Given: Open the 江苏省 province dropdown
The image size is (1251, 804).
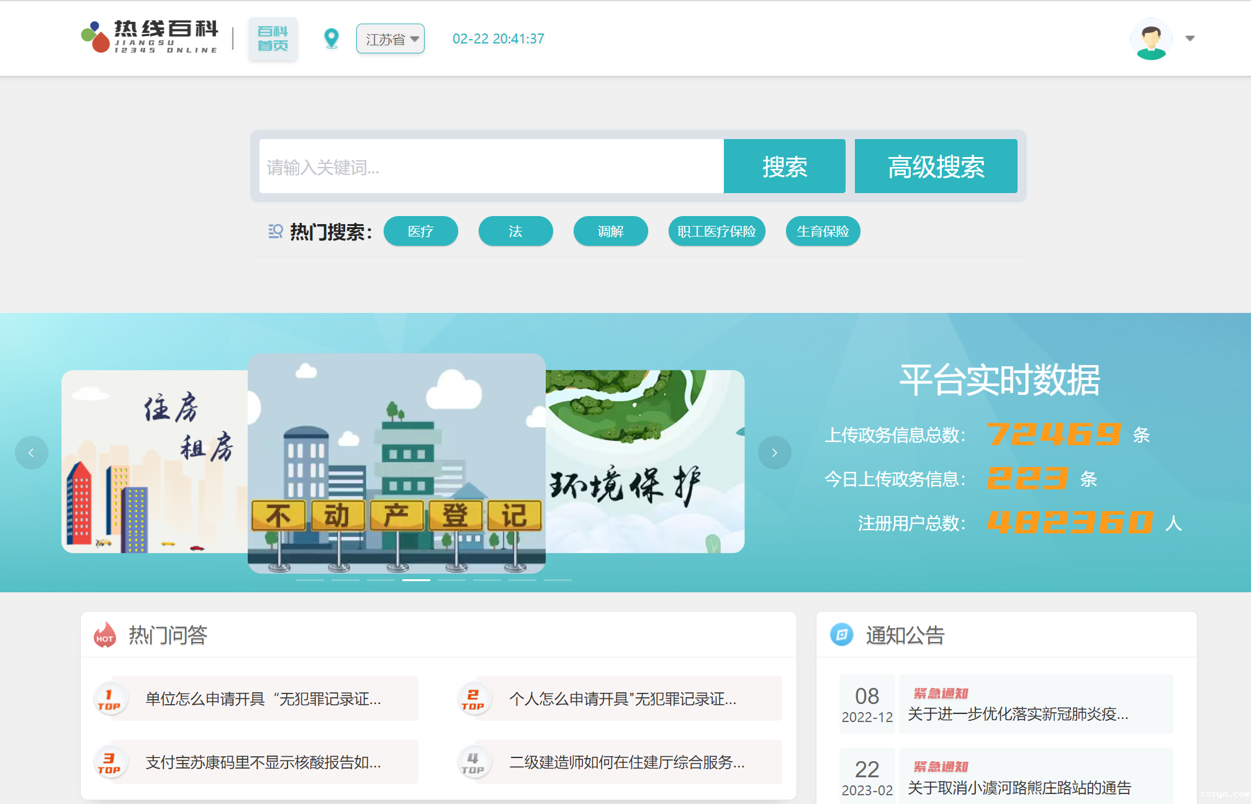Looking at the screenshot, I should point(391,38).
